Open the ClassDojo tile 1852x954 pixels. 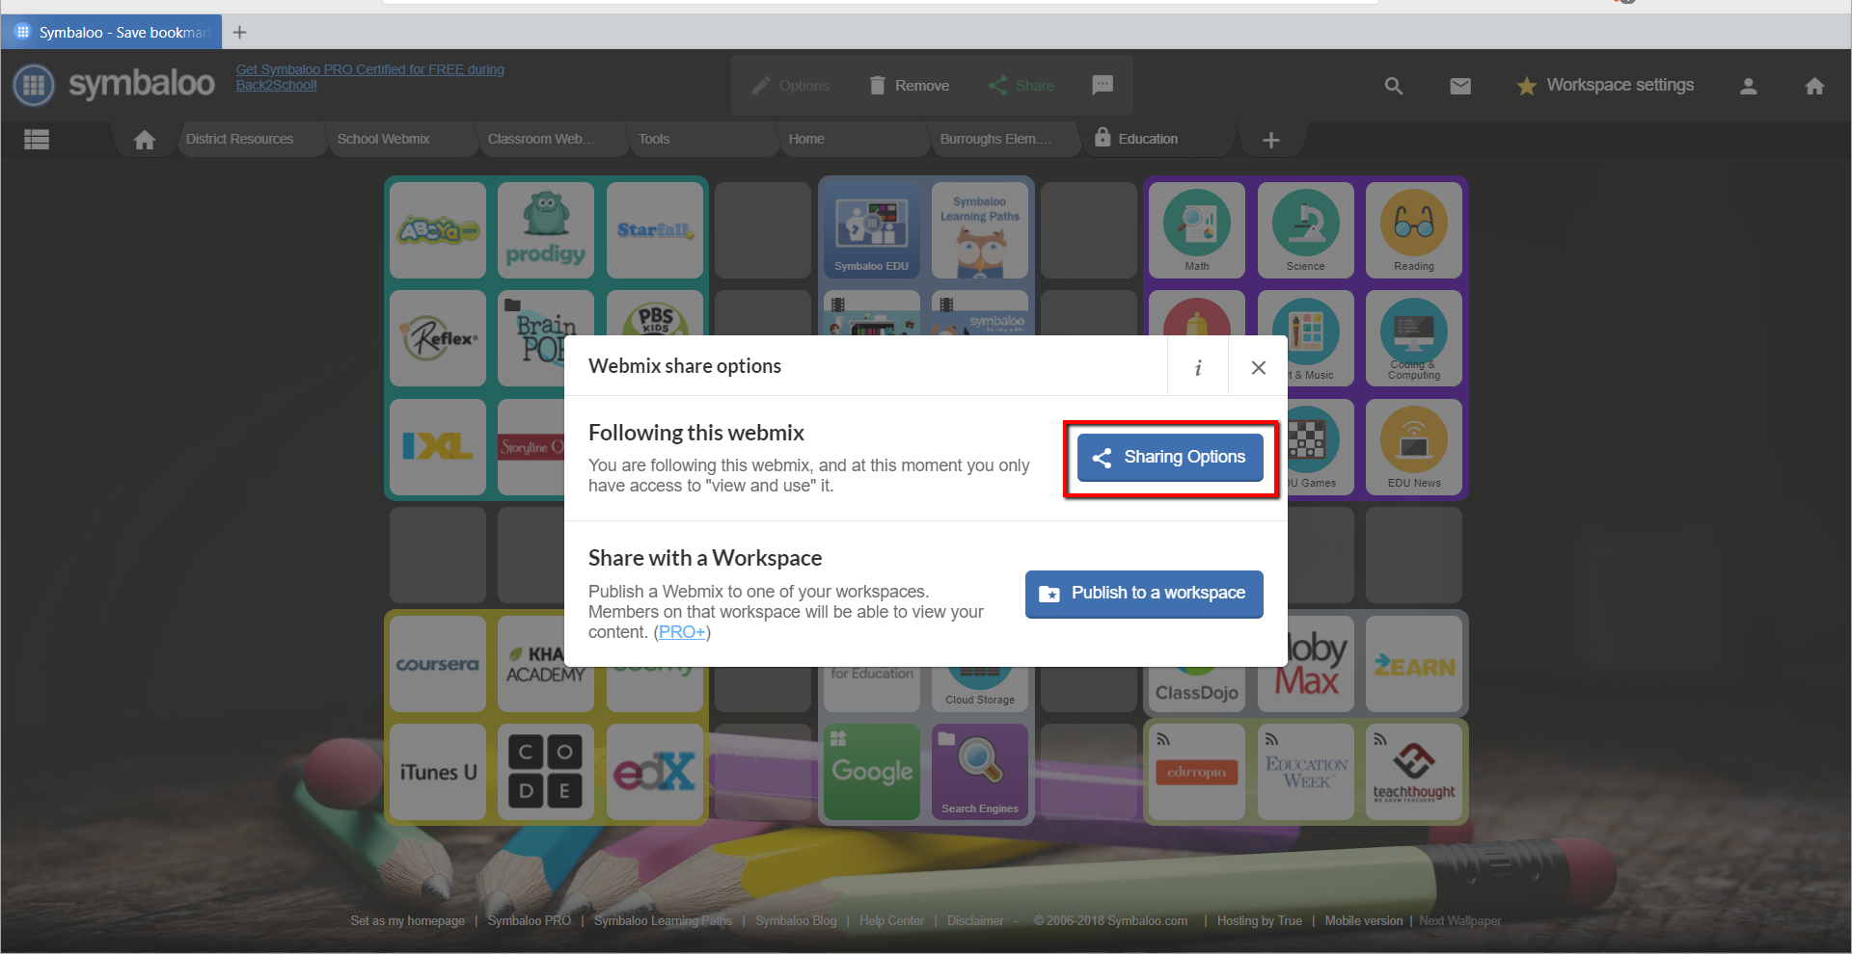pyautogui.click(x=1197, y=690)
